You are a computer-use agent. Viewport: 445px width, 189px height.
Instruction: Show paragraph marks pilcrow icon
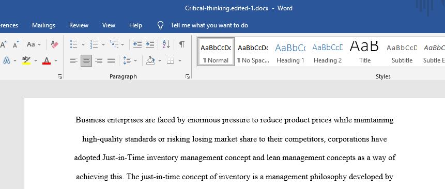(x=182, y=44)
